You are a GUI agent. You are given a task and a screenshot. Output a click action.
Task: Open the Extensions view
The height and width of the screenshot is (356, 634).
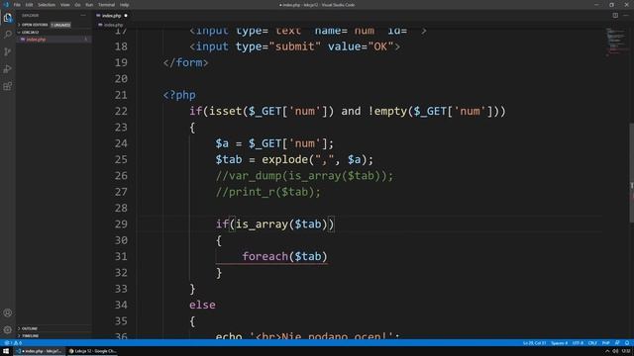click(x=8, y=86)
